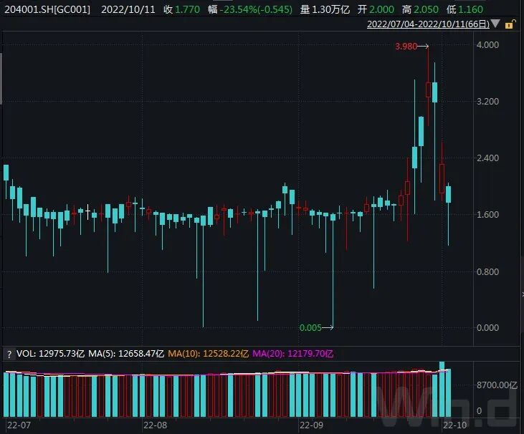524x434 pixels.
Task: Click the tall red candlestick at the 3.980 peak
Action: [x=428, y=87]
